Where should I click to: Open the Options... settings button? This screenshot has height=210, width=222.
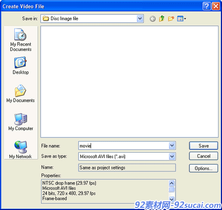[204, 168]
